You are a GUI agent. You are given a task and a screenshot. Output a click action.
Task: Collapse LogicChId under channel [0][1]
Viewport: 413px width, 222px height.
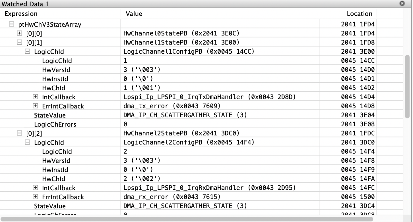tap(27, 51)
